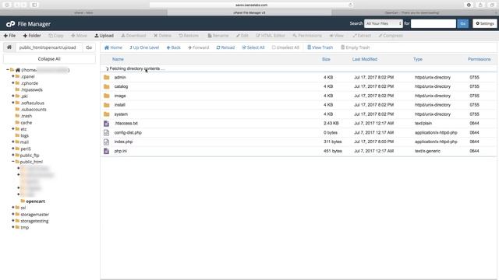The width and height of the screenshot is (499, 280).
Task: Click the home icon beside path field
Action: [x=9, y=47]
